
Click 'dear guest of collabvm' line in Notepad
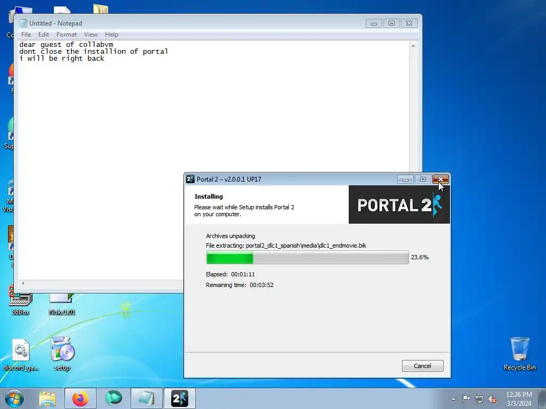click(x=66, y=45)
